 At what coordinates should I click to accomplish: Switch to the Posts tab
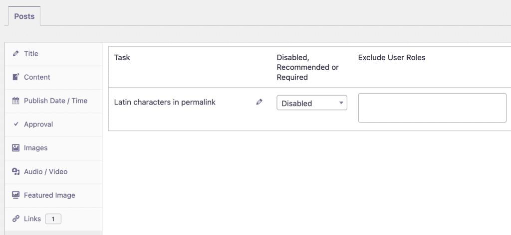[x=24, y=16]
